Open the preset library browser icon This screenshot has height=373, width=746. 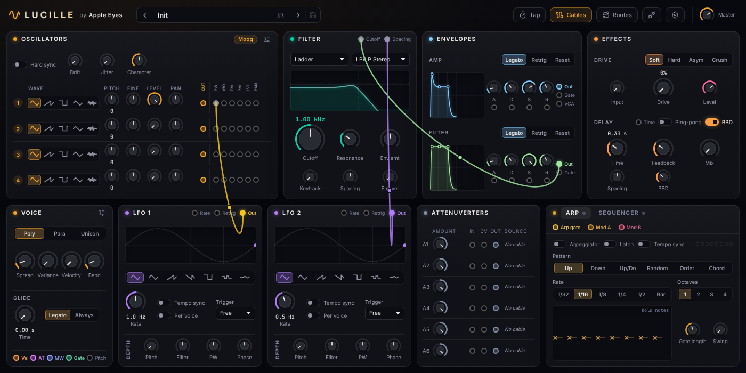coord(281,15)
